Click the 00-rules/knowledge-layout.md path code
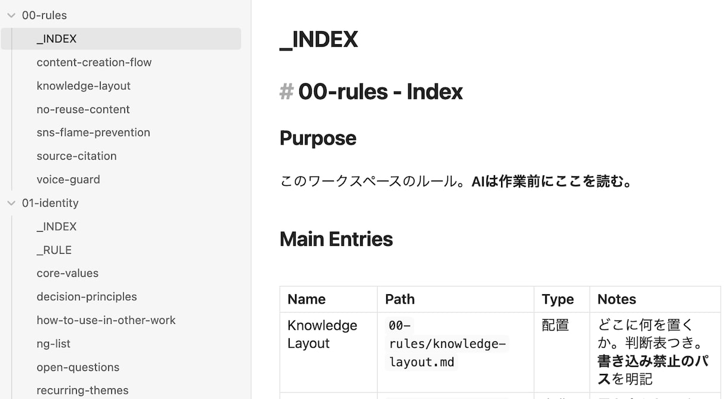726x399 pixels. click(x=448, y=344)
